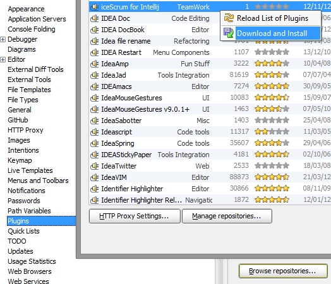Select the IdeaTwitter plugin name

point(119,166)
